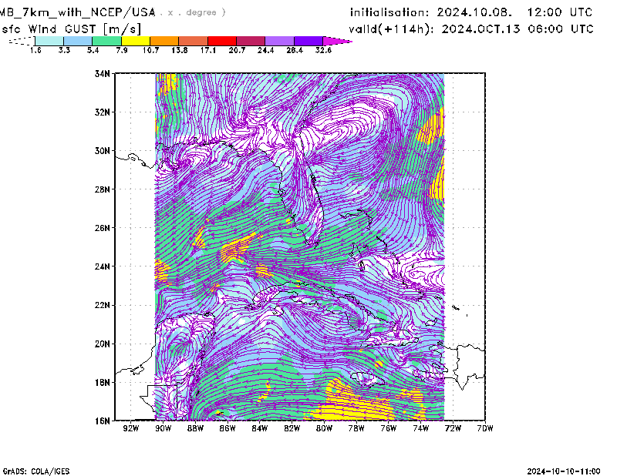Click the 16N latitude label
The height and width of the screenshot is (476, 617).
tap(103, 421)
